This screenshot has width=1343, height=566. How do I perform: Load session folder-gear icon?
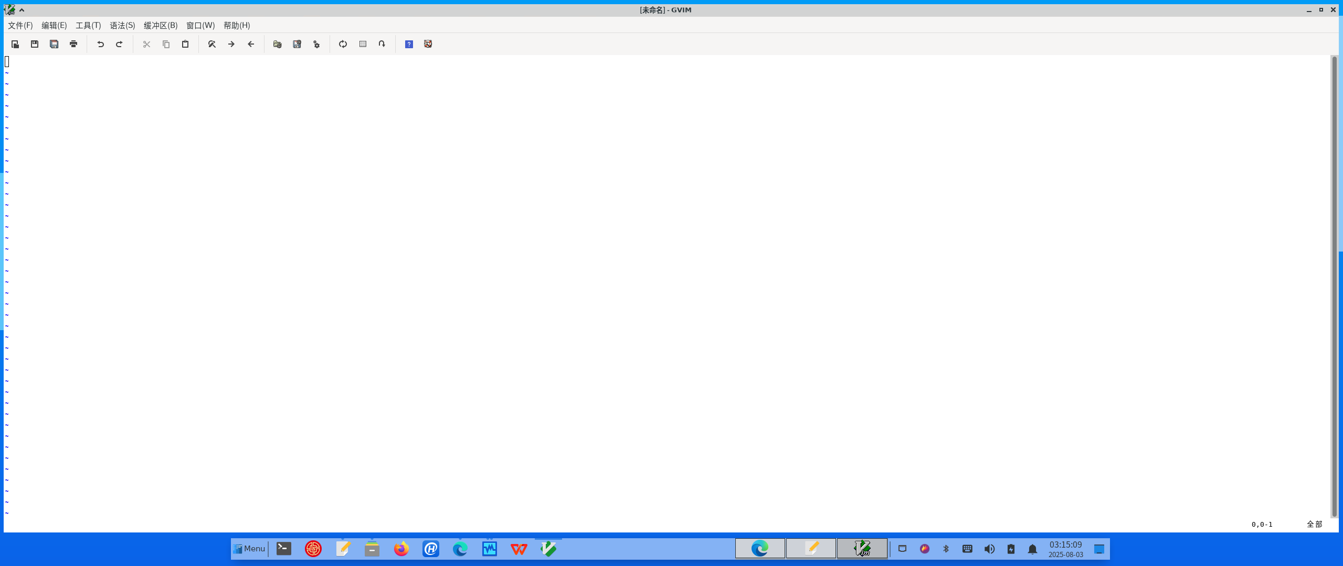(278, 44)
